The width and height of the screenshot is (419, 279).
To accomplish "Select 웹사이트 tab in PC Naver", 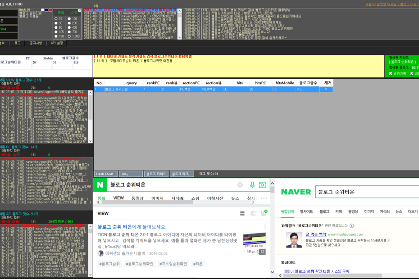I will pyautogui.click(x=306, y=211).
